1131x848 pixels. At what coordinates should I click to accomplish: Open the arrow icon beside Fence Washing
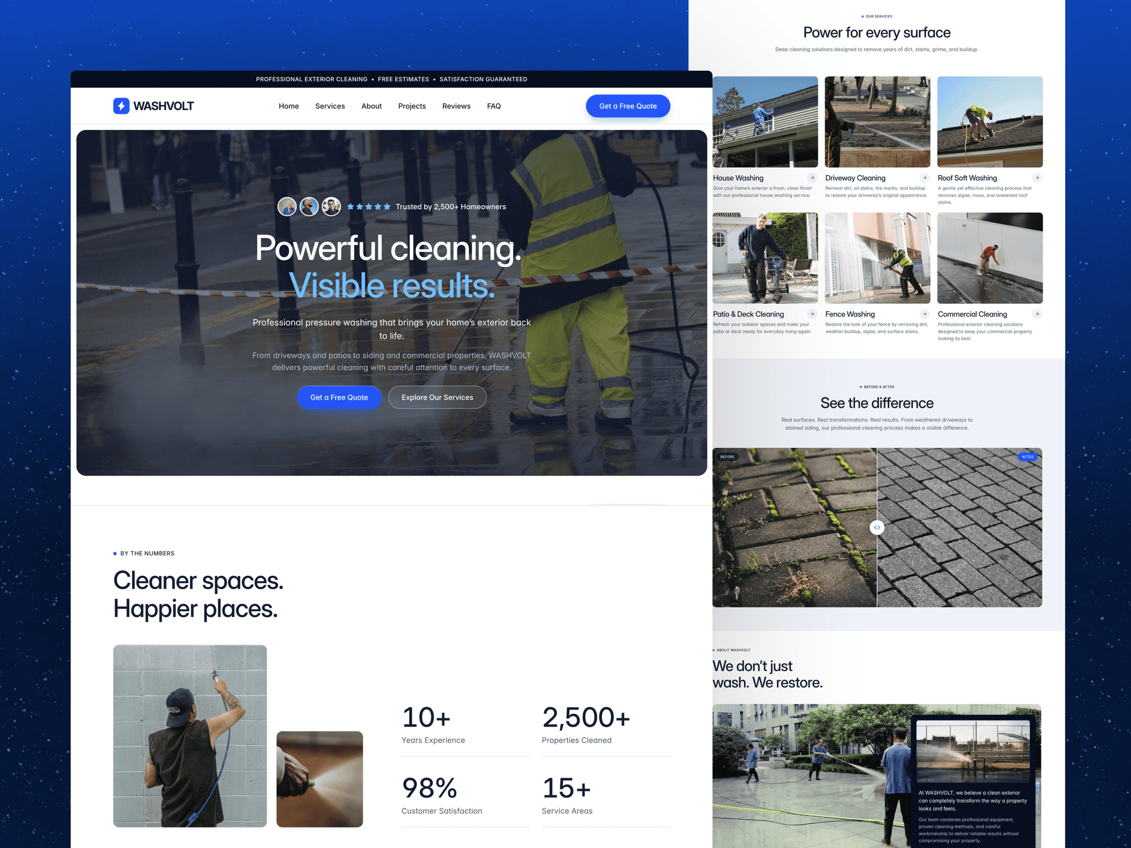924,314
